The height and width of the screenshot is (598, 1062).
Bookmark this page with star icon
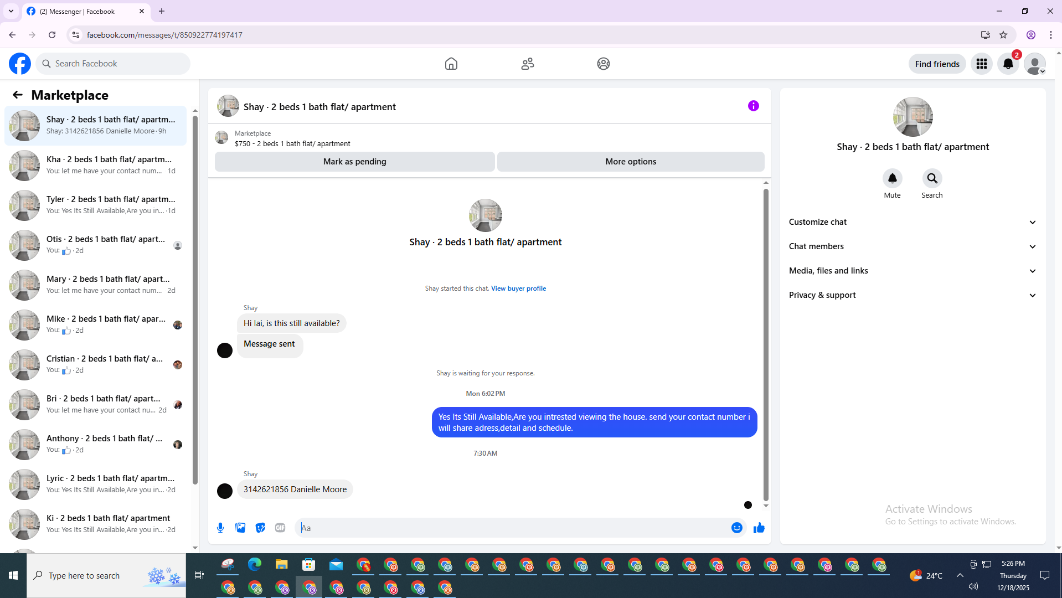click(x=1003, y=35)
